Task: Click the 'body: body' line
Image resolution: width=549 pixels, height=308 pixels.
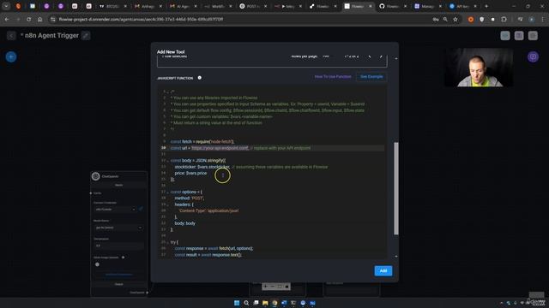Action: pos(185,223)
